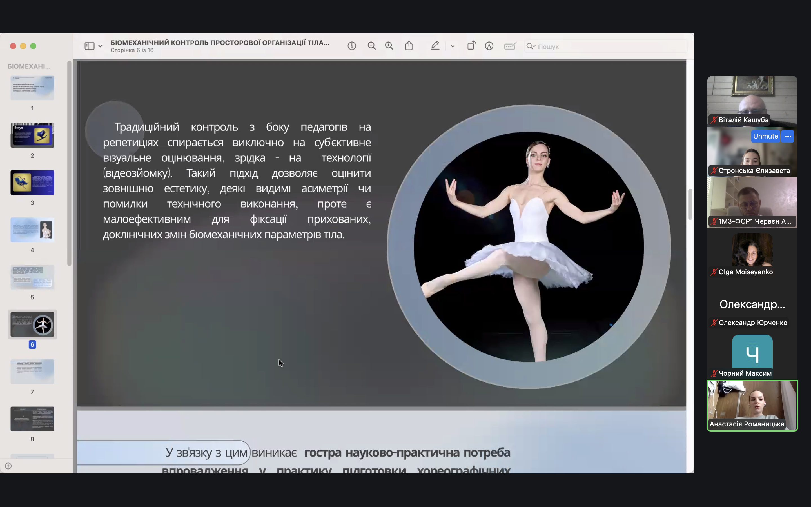
Task: Select page 3 thumbnail
Action: [x=32, y=183]
